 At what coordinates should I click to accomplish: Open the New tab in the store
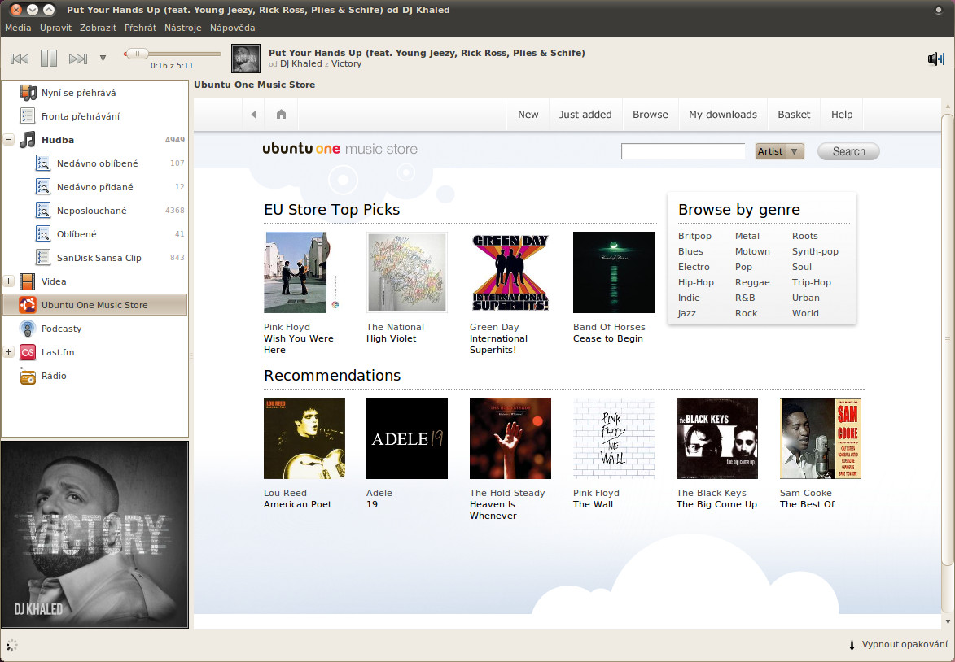click(x=528, y=115)
